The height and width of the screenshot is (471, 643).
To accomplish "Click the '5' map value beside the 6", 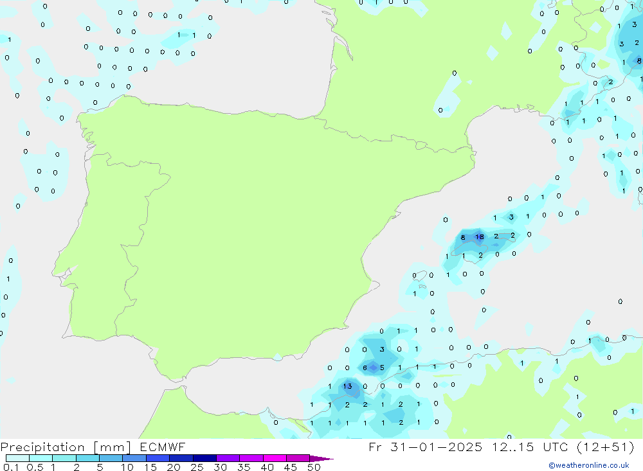I will coord(382,368).
